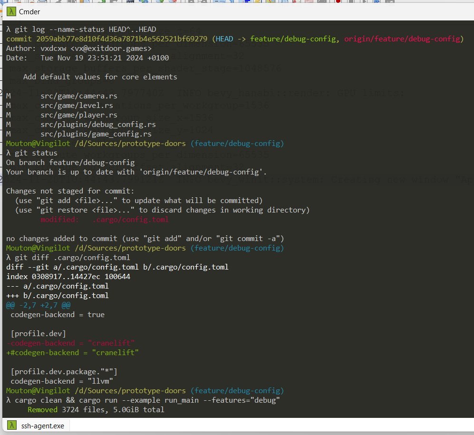Click 'codegen-backend = "llvm"' line
474x435 pixels.
tap(62, 381)
